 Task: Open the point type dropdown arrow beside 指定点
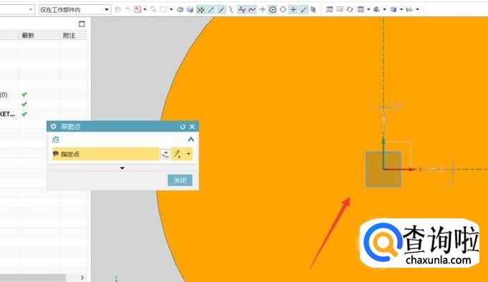[x=188, y=154]
